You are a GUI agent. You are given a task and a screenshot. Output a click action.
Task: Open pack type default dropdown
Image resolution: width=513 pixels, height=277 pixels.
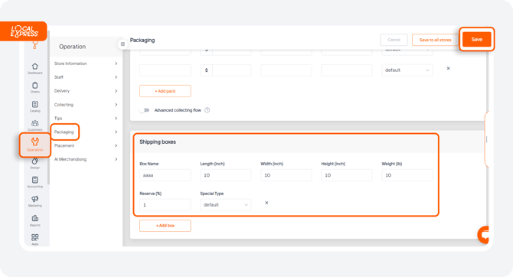pos(407,70)
